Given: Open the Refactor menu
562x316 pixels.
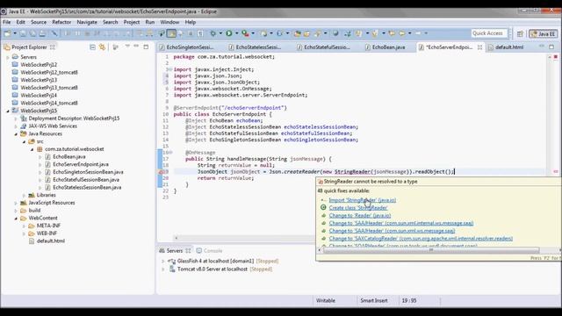Looking at the screenshot, I should coord(61,22).
